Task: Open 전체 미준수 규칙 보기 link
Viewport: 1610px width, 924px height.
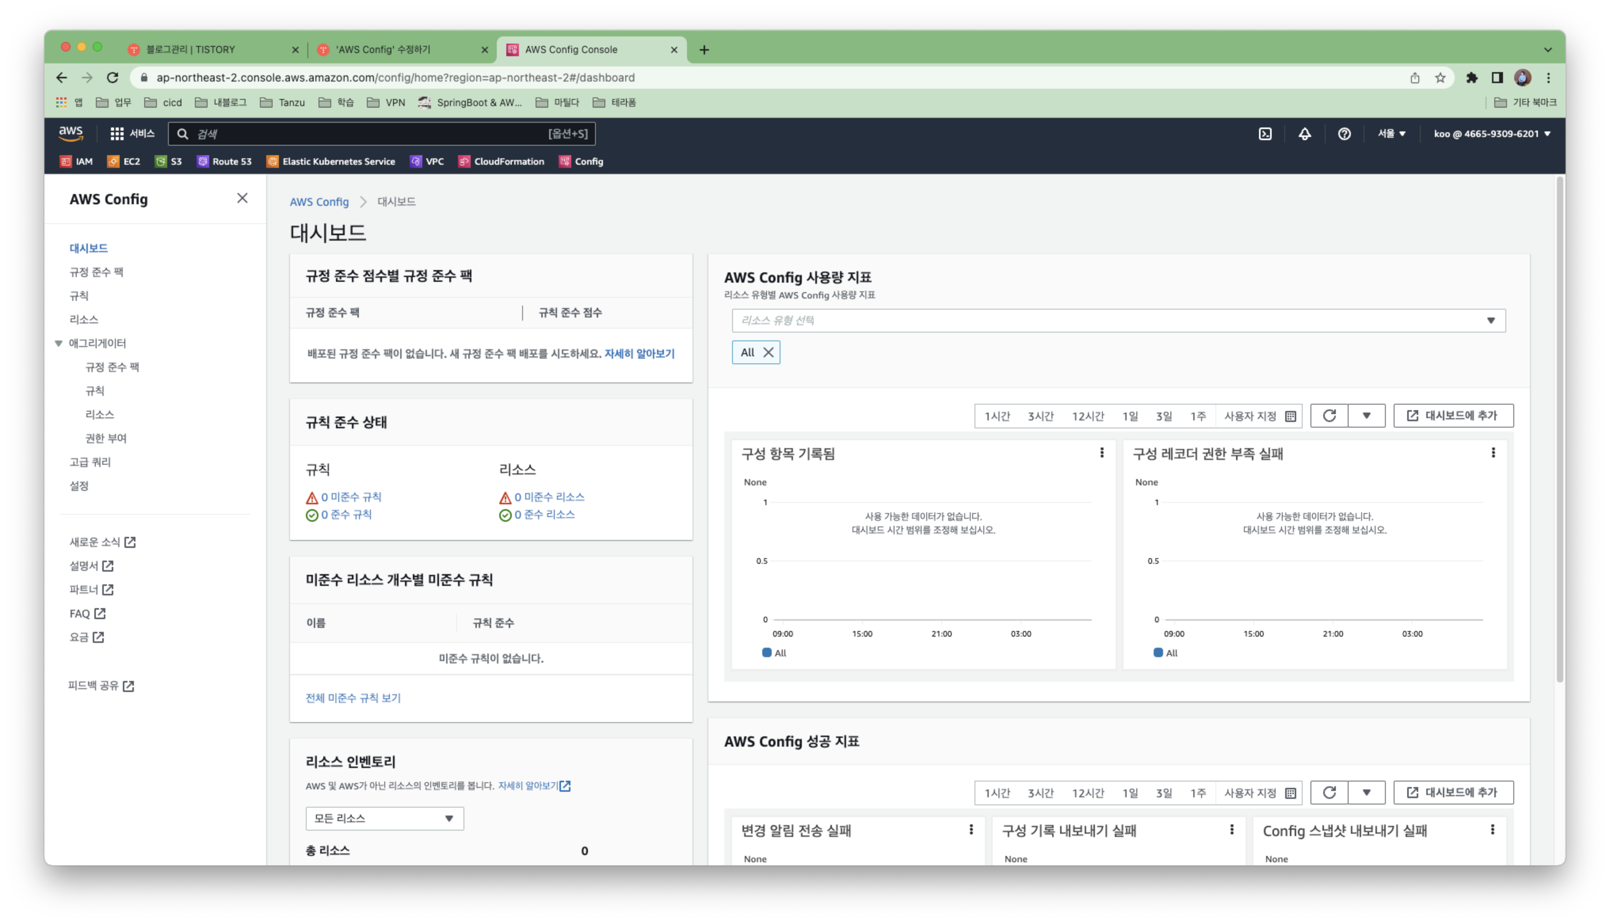Action: coord(353,698)
